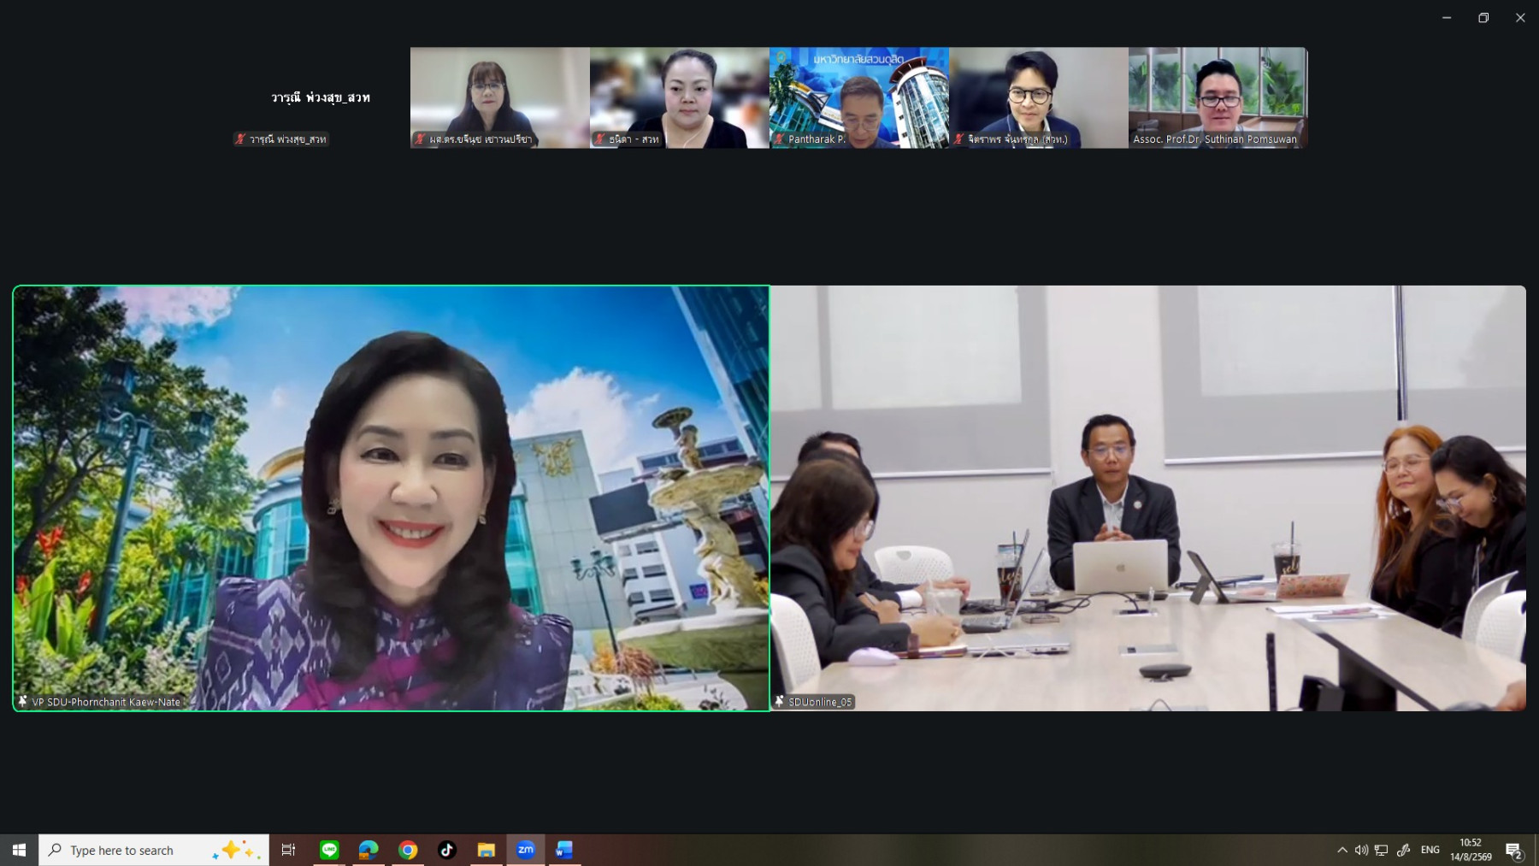Click the search highlights sparkle icon
The width and height of the screenshot is (1539, 866).
[x=237, y=850]
